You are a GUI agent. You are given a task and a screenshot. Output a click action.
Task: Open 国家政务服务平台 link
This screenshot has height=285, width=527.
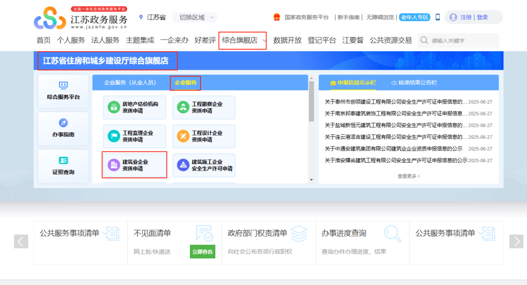tap(306, 17)
